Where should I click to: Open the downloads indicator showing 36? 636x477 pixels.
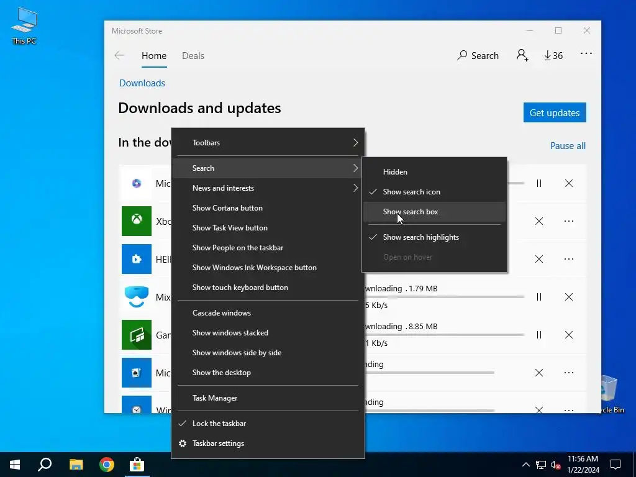coord(553,55)
